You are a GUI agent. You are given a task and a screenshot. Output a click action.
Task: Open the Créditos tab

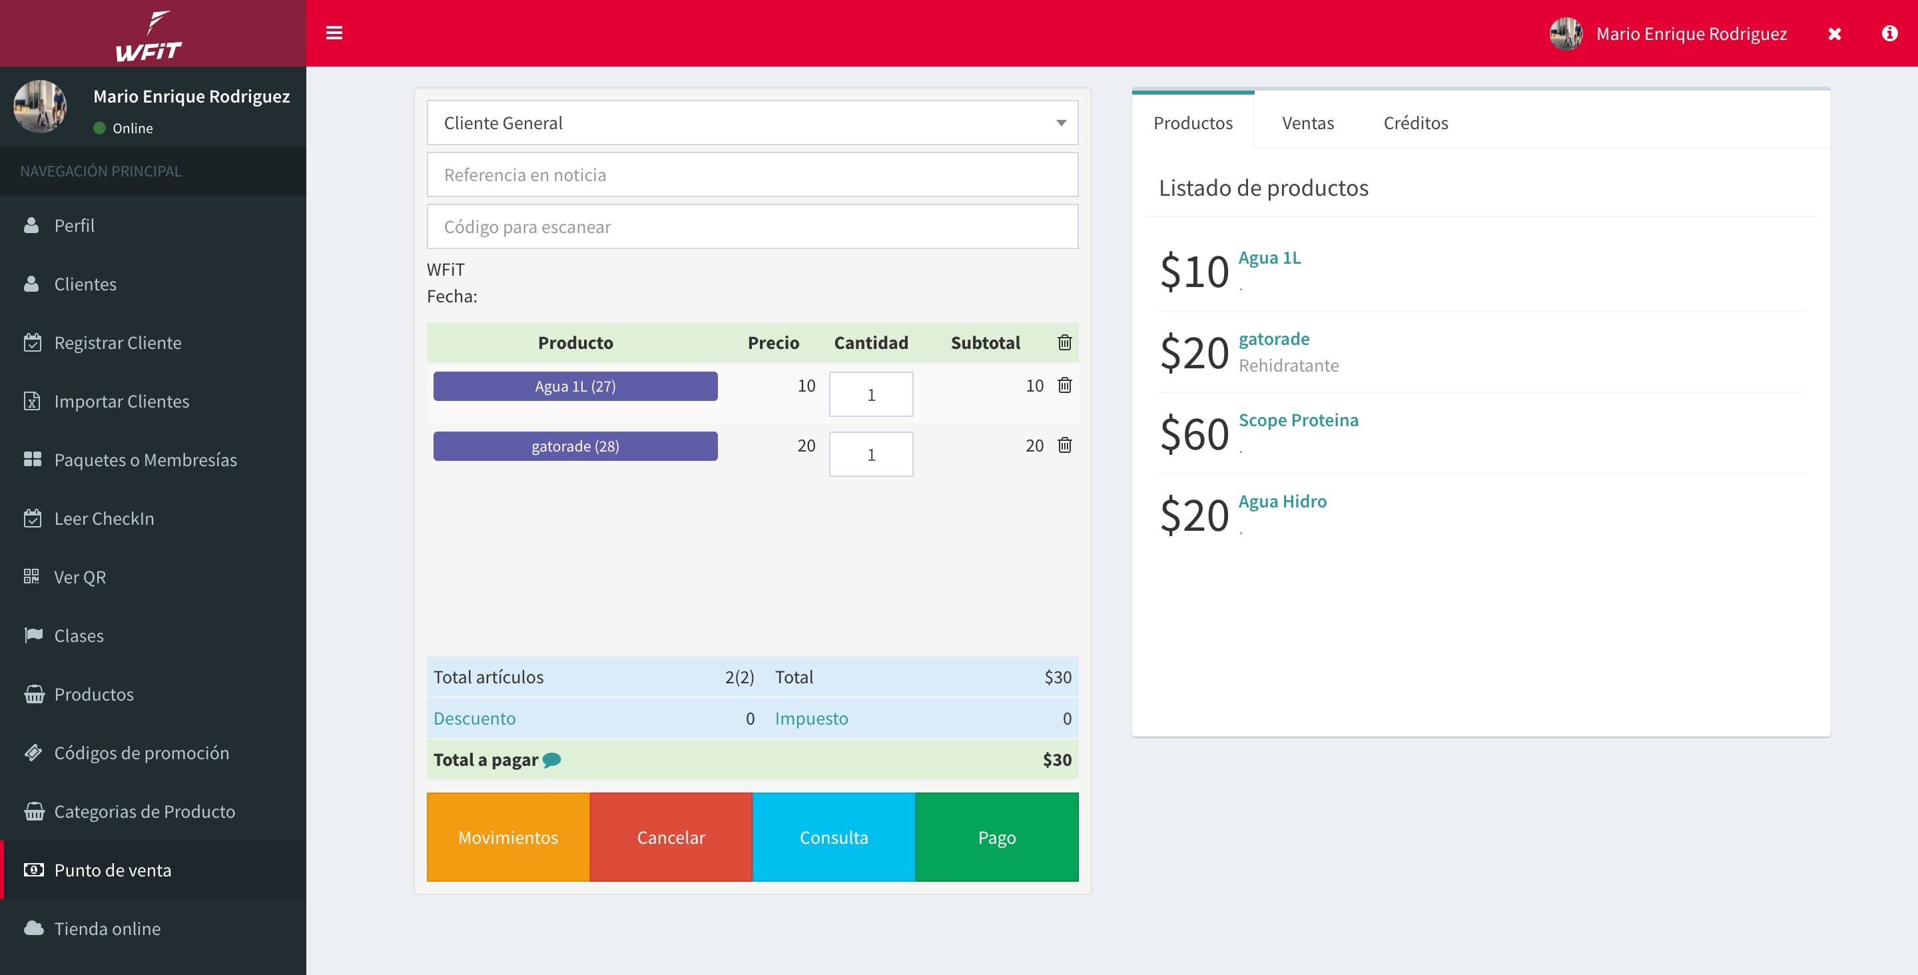[1415, 123]
